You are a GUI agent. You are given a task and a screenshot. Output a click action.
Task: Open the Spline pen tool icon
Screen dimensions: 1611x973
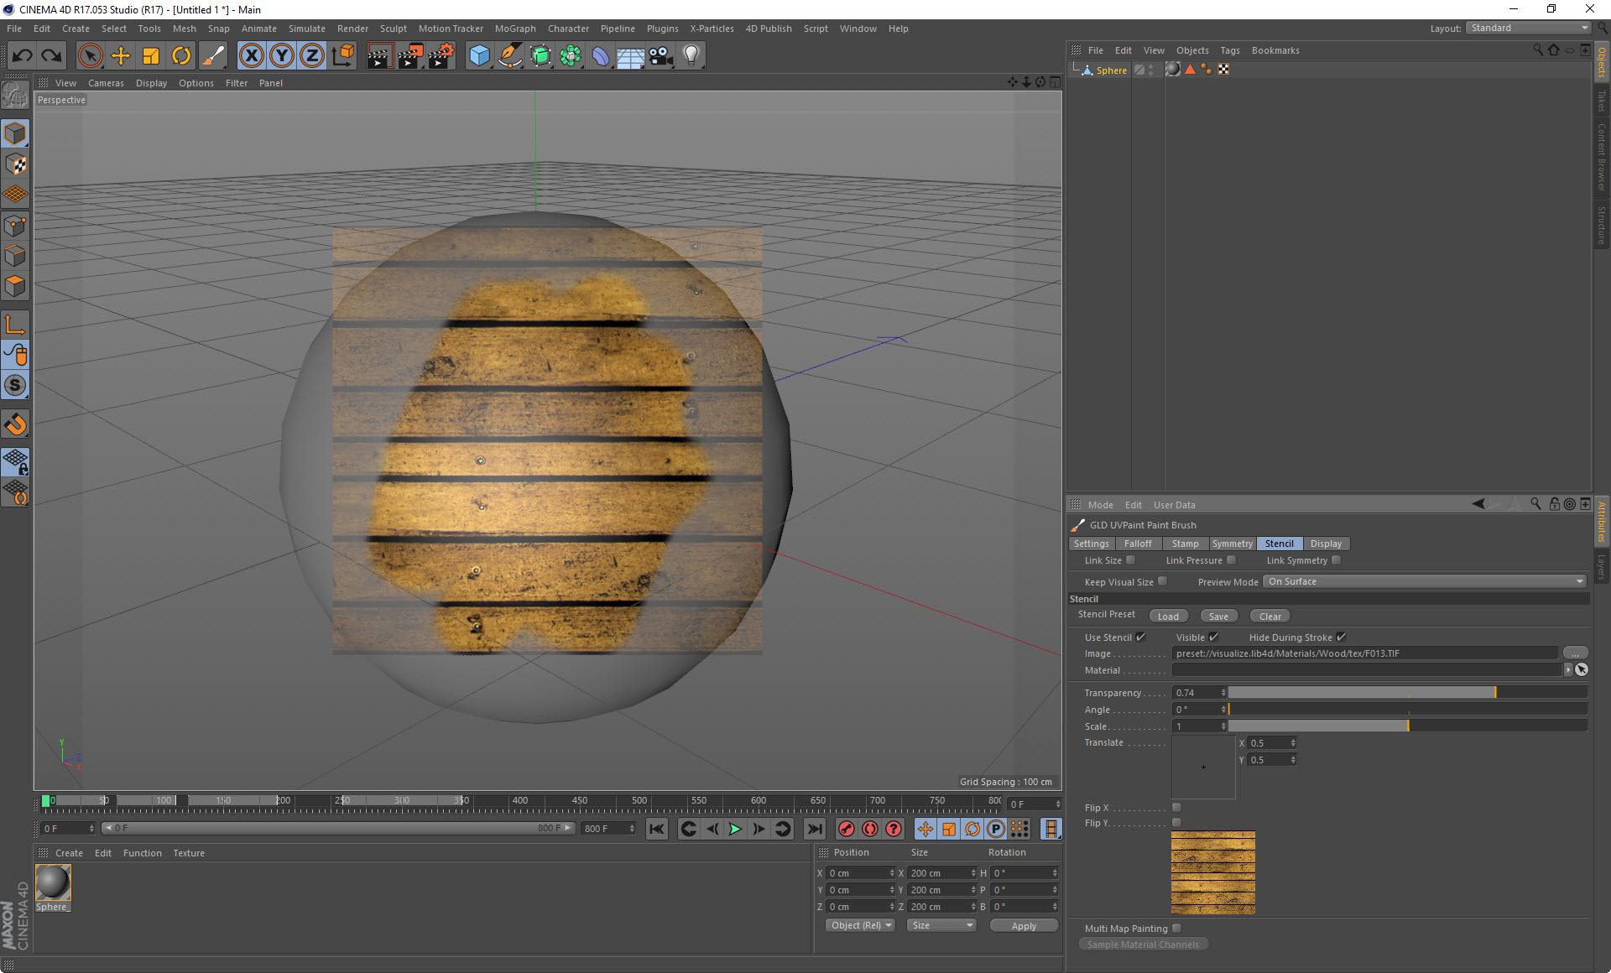(x=510, y=55)
